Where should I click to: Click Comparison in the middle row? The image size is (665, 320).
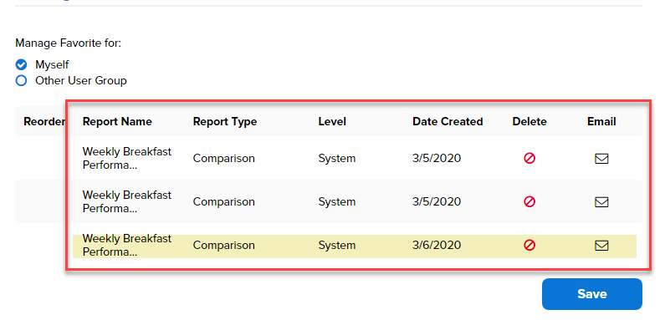coord(224,201)
